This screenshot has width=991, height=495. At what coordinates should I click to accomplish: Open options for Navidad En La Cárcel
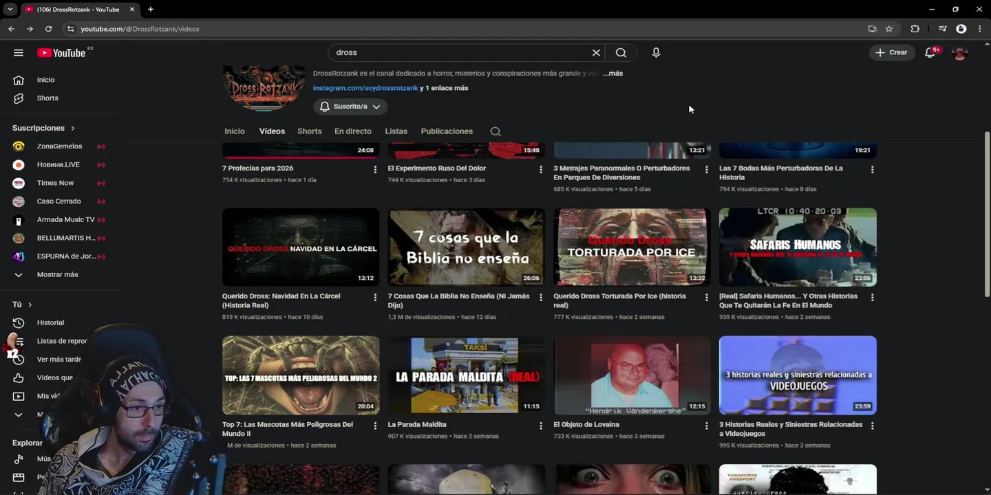coord(375,297)
